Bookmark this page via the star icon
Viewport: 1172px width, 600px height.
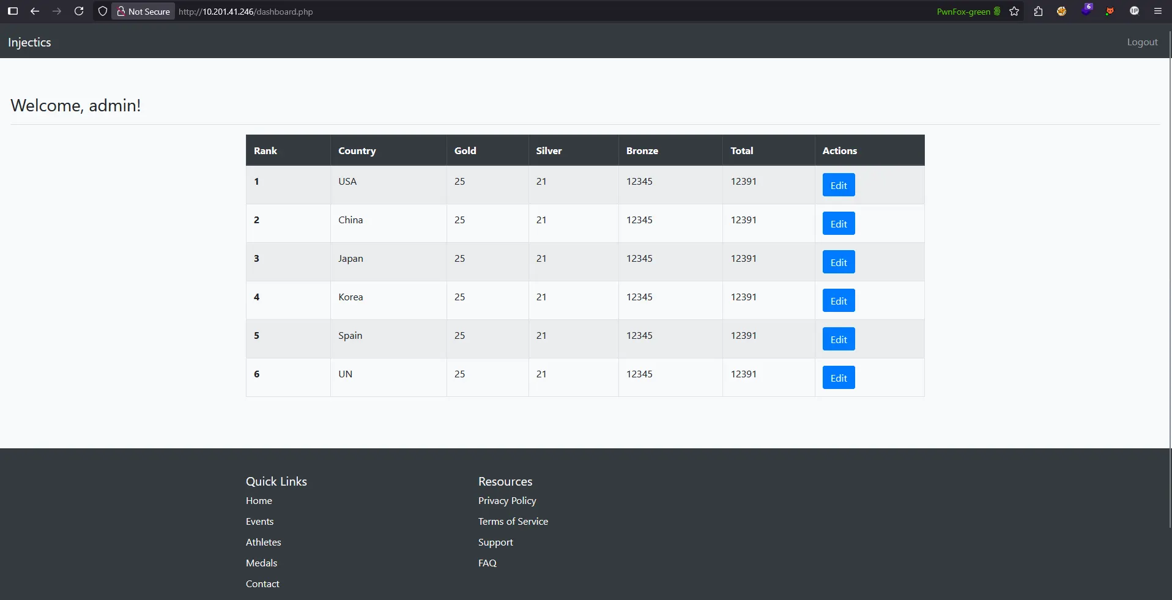click(x=1014, y=11)
